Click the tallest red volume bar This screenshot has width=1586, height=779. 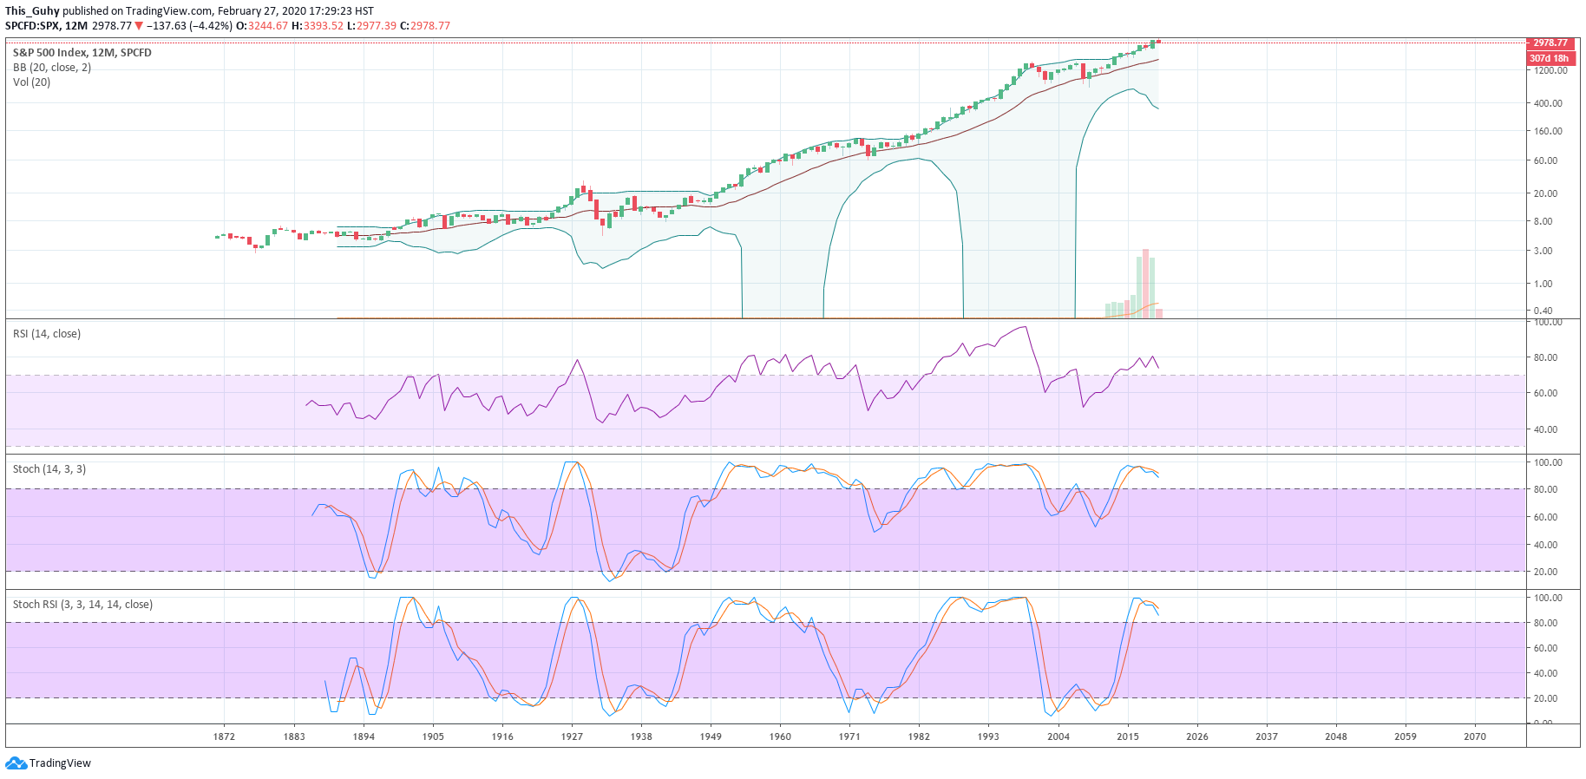(x=1146, y=284)
